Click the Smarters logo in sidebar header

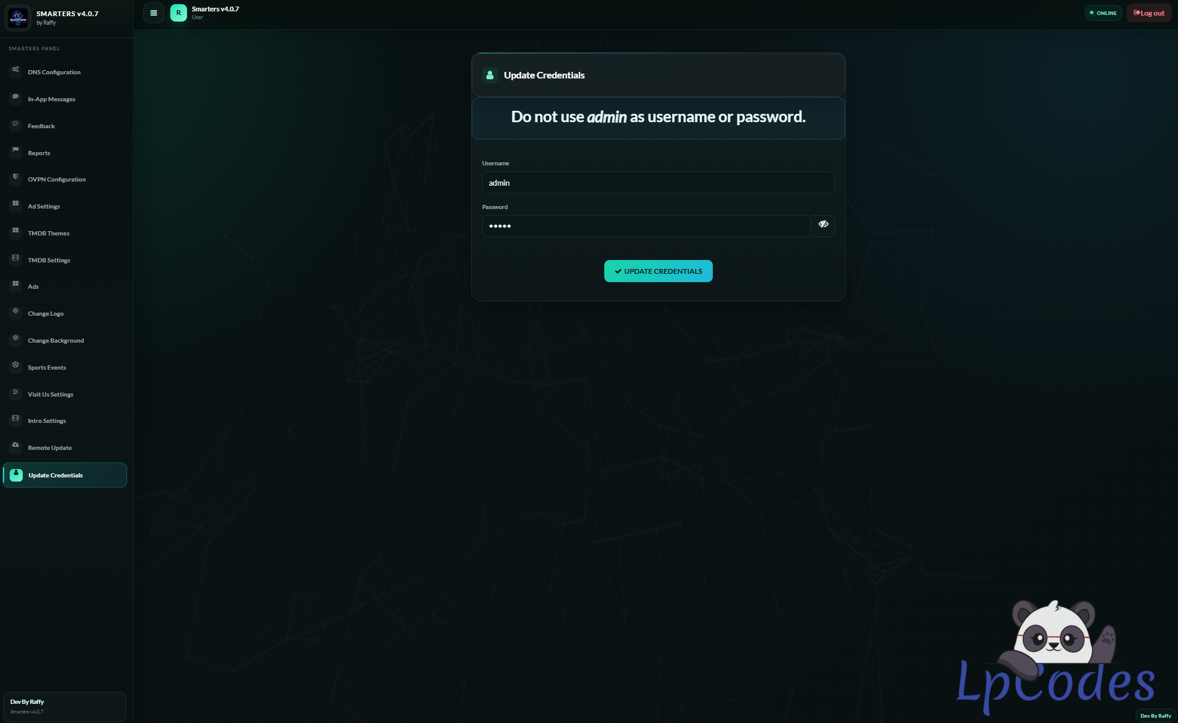point(18,18)
